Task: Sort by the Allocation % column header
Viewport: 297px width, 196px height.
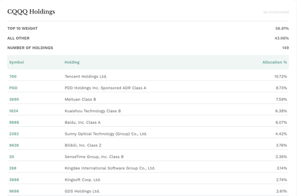Action: 274,62
